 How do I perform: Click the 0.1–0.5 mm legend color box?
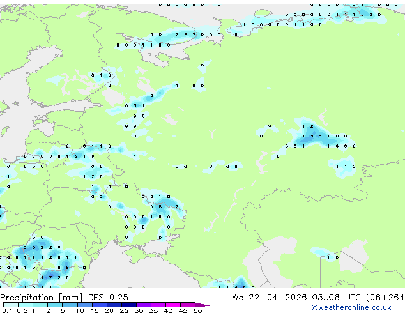coord(11,305)
